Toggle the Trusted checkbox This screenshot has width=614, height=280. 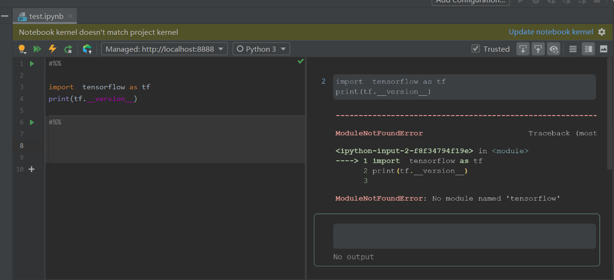475,49
